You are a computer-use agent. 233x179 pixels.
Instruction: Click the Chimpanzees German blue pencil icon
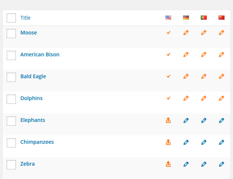tap(186, 142)
